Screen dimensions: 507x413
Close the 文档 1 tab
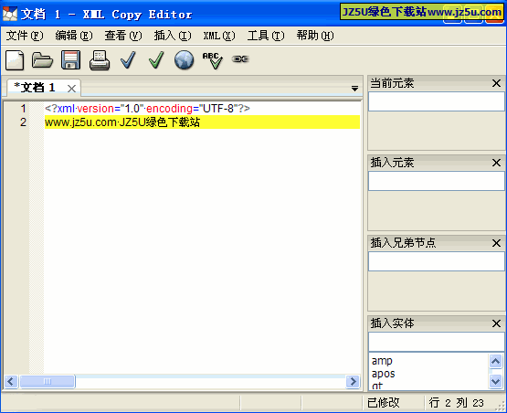click(72, 89)
